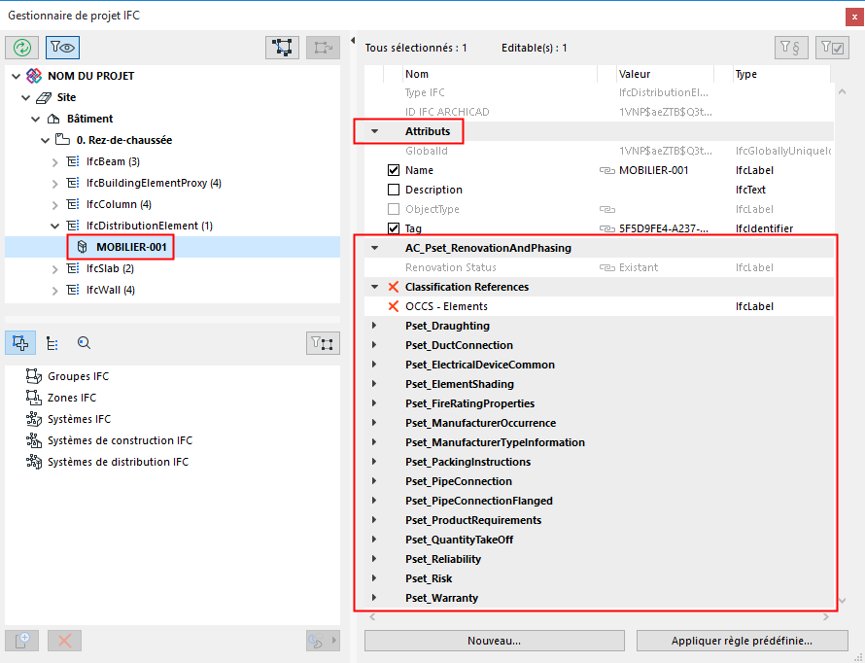This screenshot has width=865, height=663.
Task: Uncheck the Tag attribute checkbox
Action: [394, 228]
